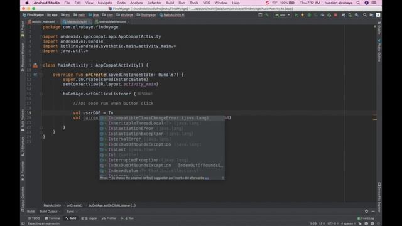402x226 pixels.
Task: Click the Build button in bottom tool strip
Action: click(x=71, y=218)
